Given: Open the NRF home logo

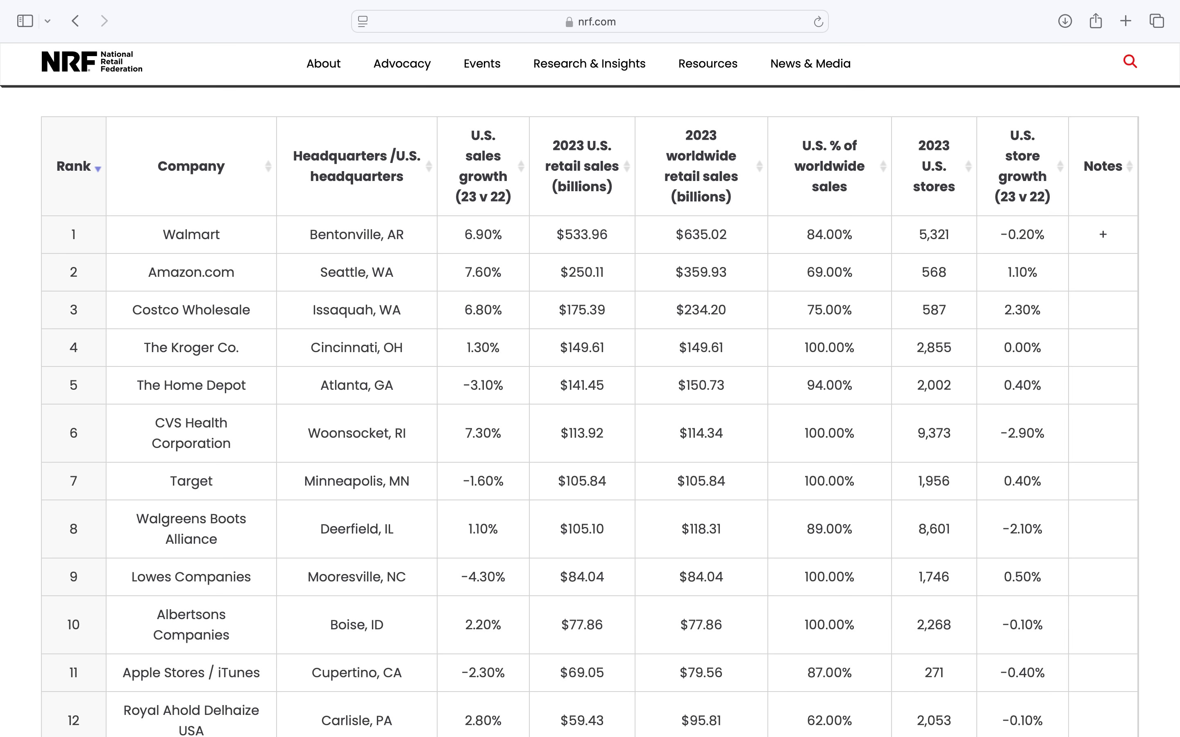Looking at the screenshot, I should click(x=92, y=61).
